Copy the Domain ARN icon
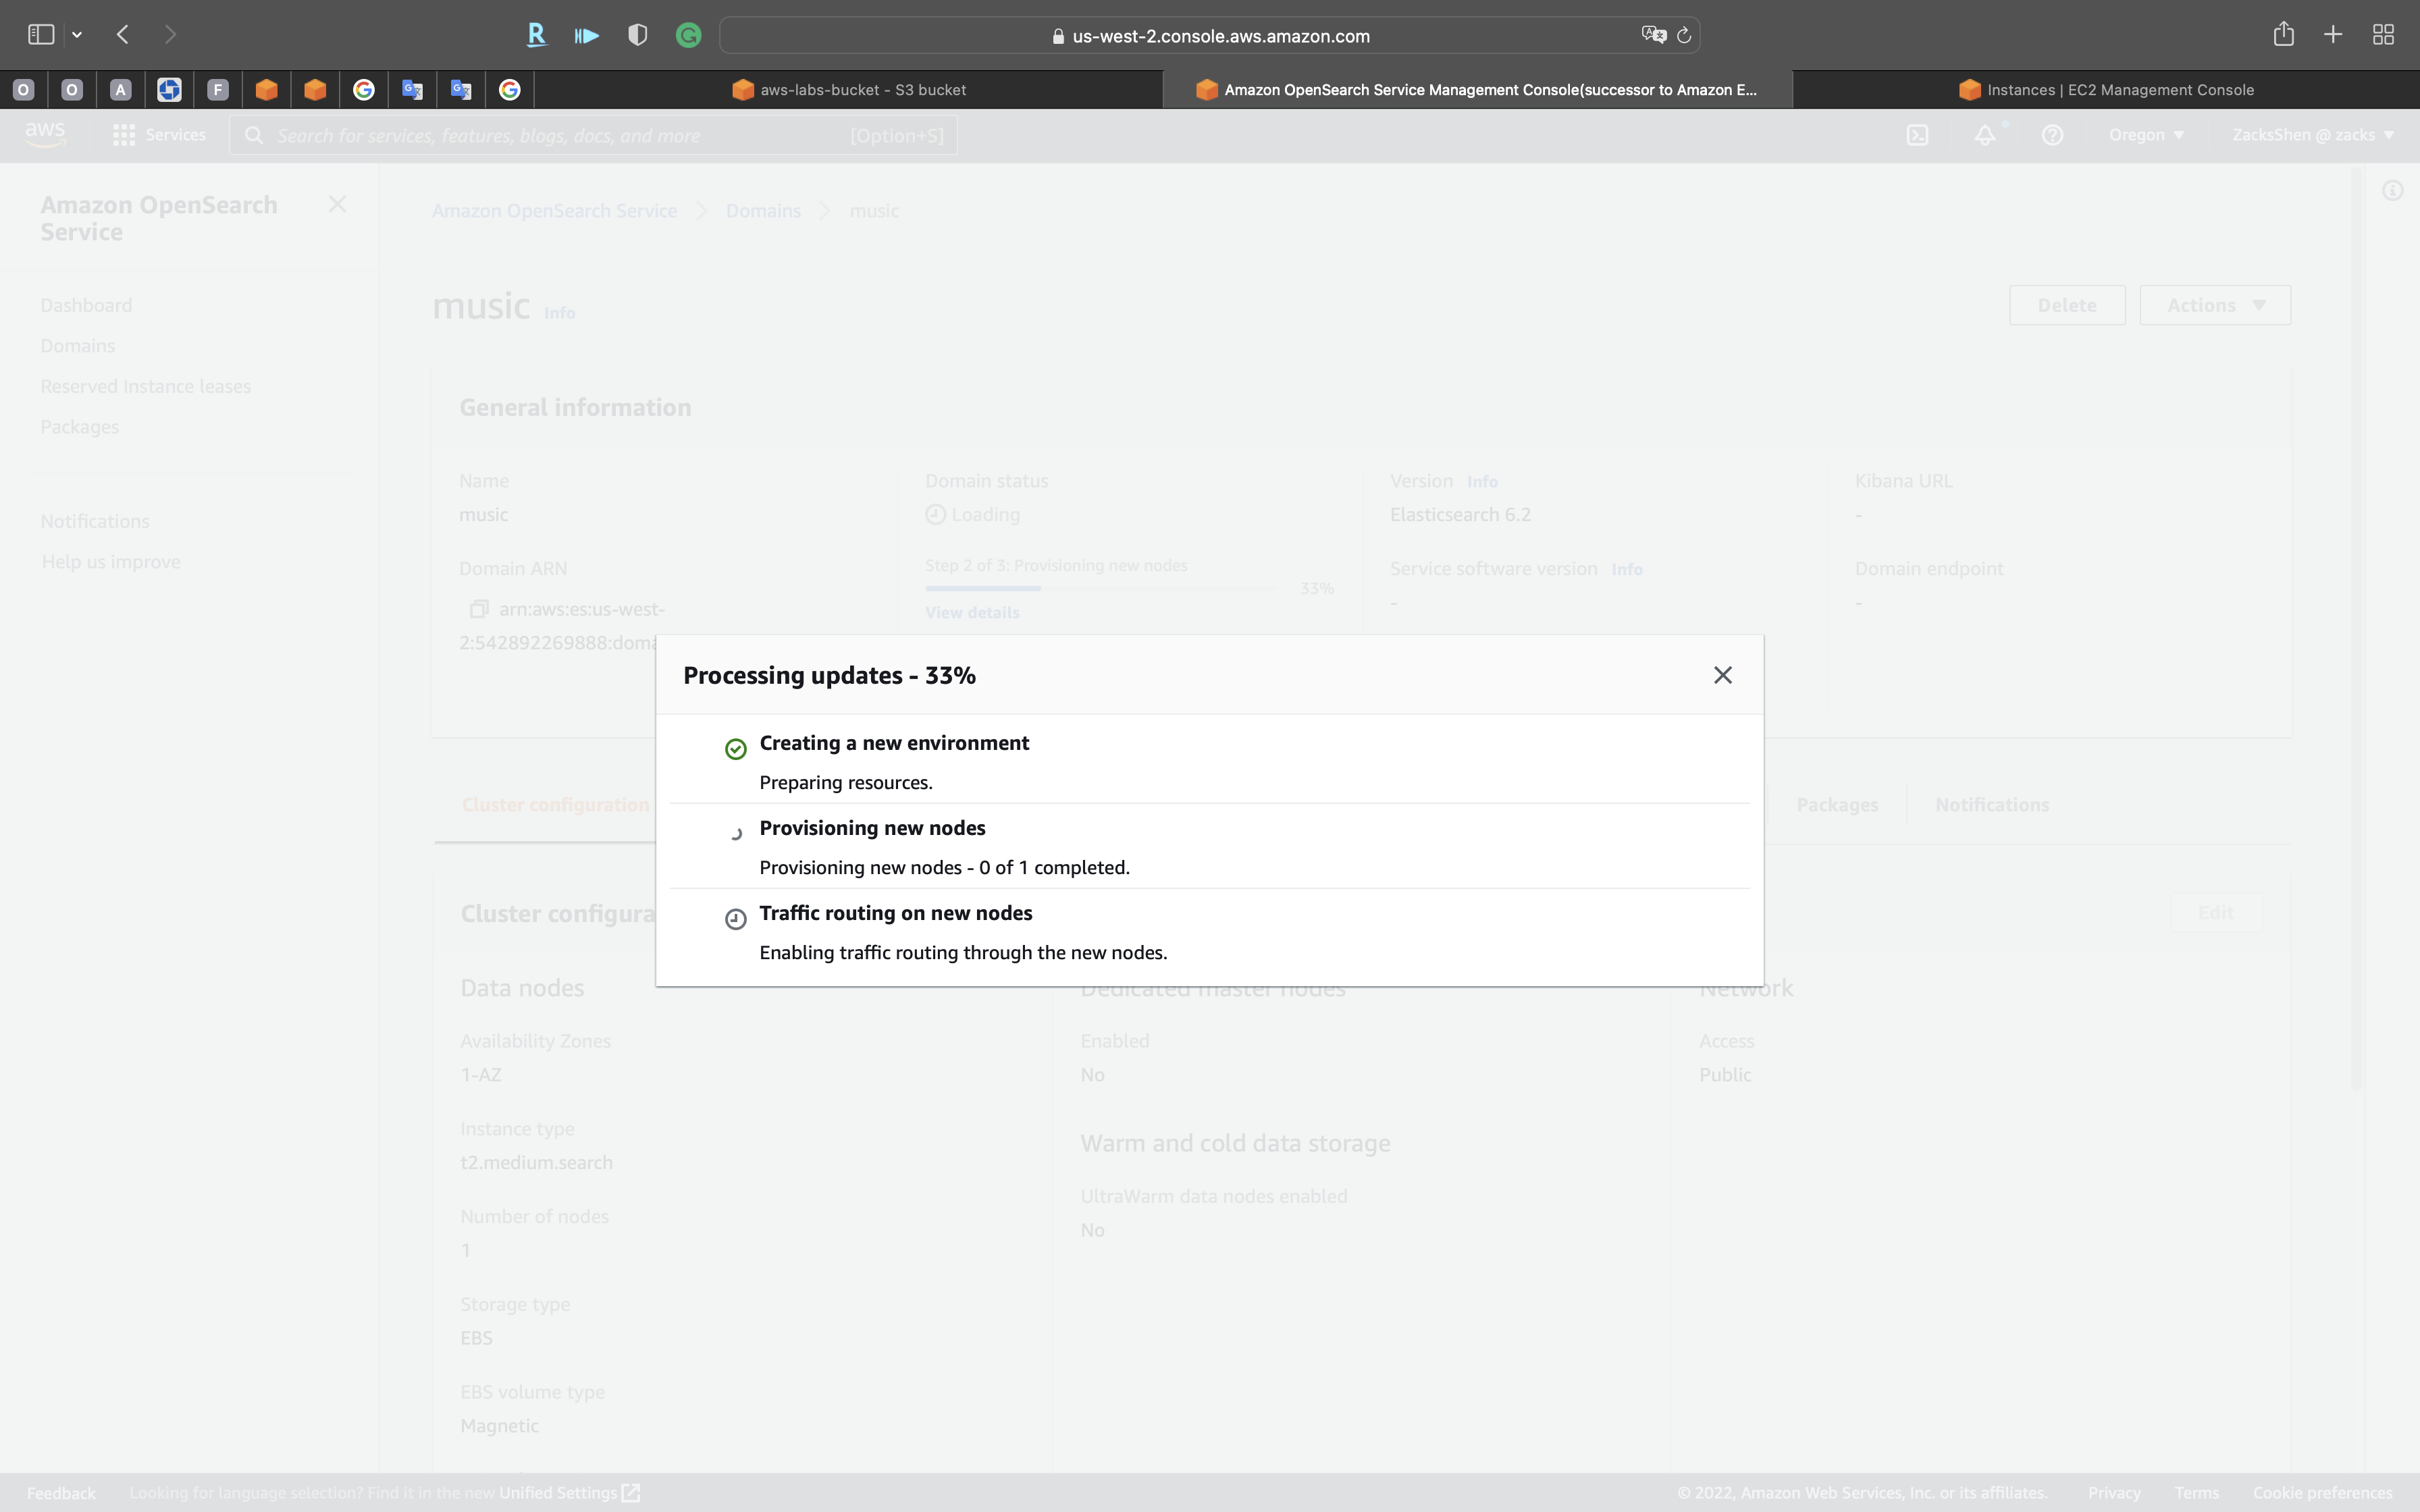2420x1512 pixels. point(479,609)
